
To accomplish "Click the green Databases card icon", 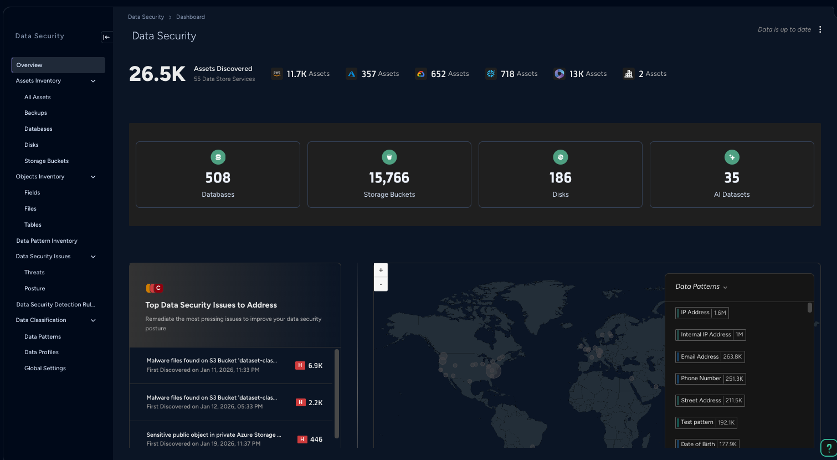I will click(x=218, y=157).
